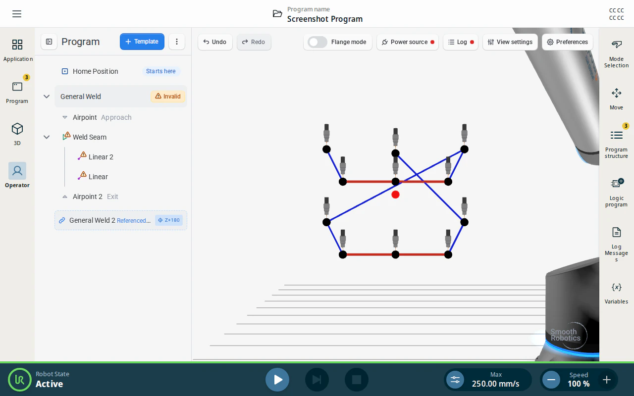The width and height of the screenshot is (634, 396).
Task: Open max speed settings slider icon
Action: pos(455,380)
